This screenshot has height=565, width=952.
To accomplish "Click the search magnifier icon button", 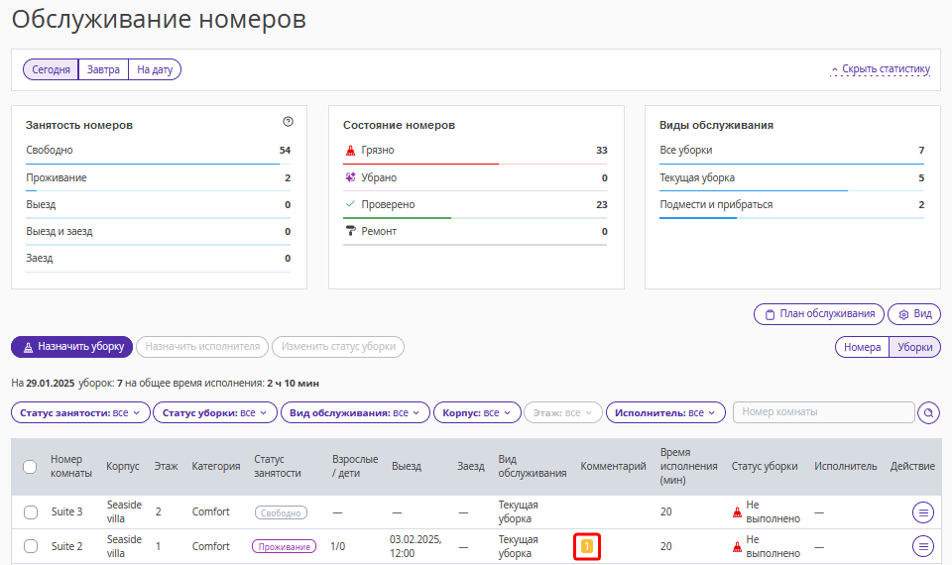I will [928, 412].
